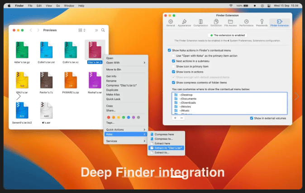The image size is (305, 193).
Task: Choose Share... in the context menu
Action: click(x=126, y=110)
